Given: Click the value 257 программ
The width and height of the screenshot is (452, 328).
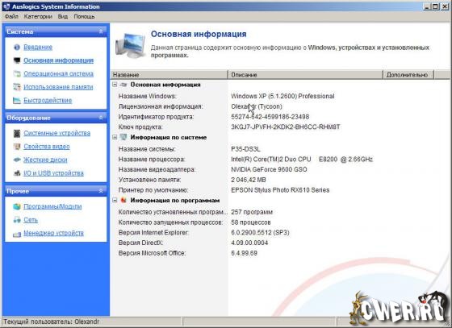Looking at the screenshot, I should coord(252,212).
